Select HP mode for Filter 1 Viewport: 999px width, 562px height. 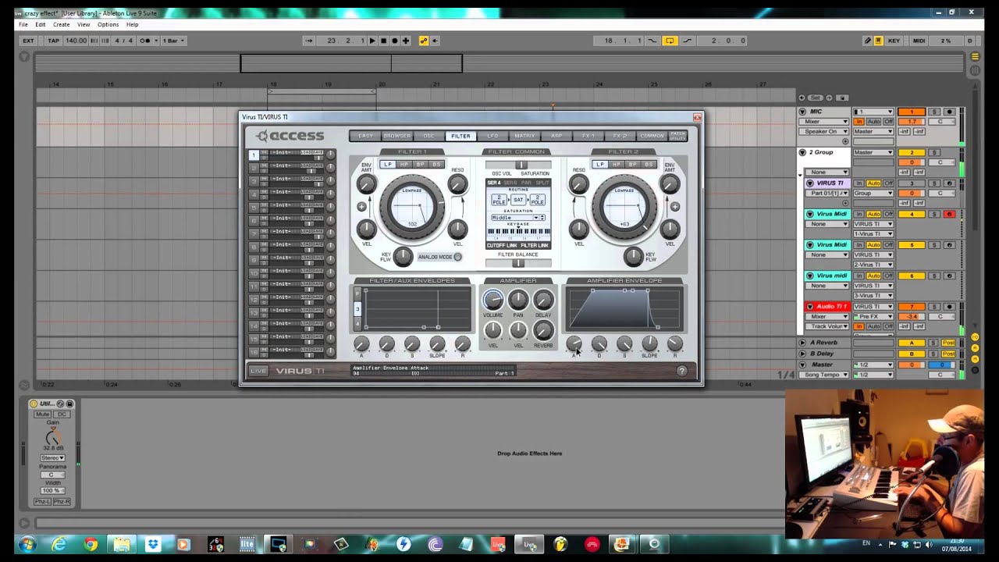[x=404, y=165]
